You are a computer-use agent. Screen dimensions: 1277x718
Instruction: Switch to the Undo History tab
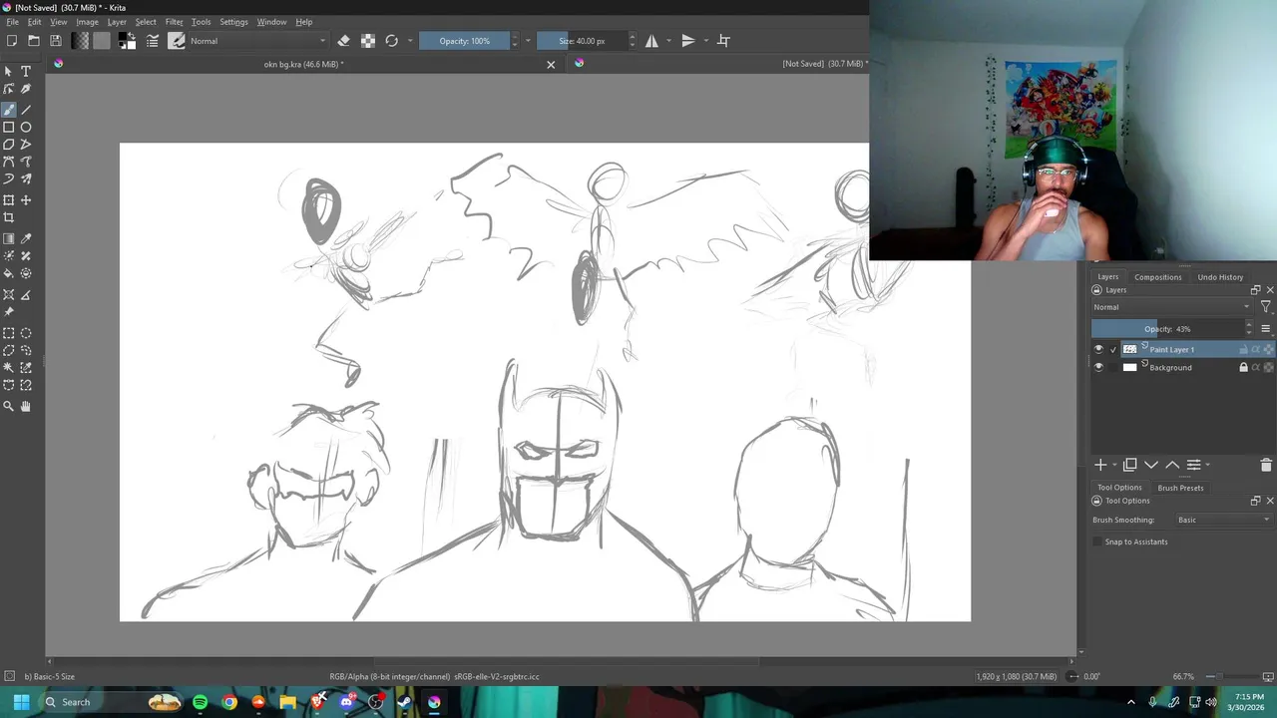(x=1220, y=277)
